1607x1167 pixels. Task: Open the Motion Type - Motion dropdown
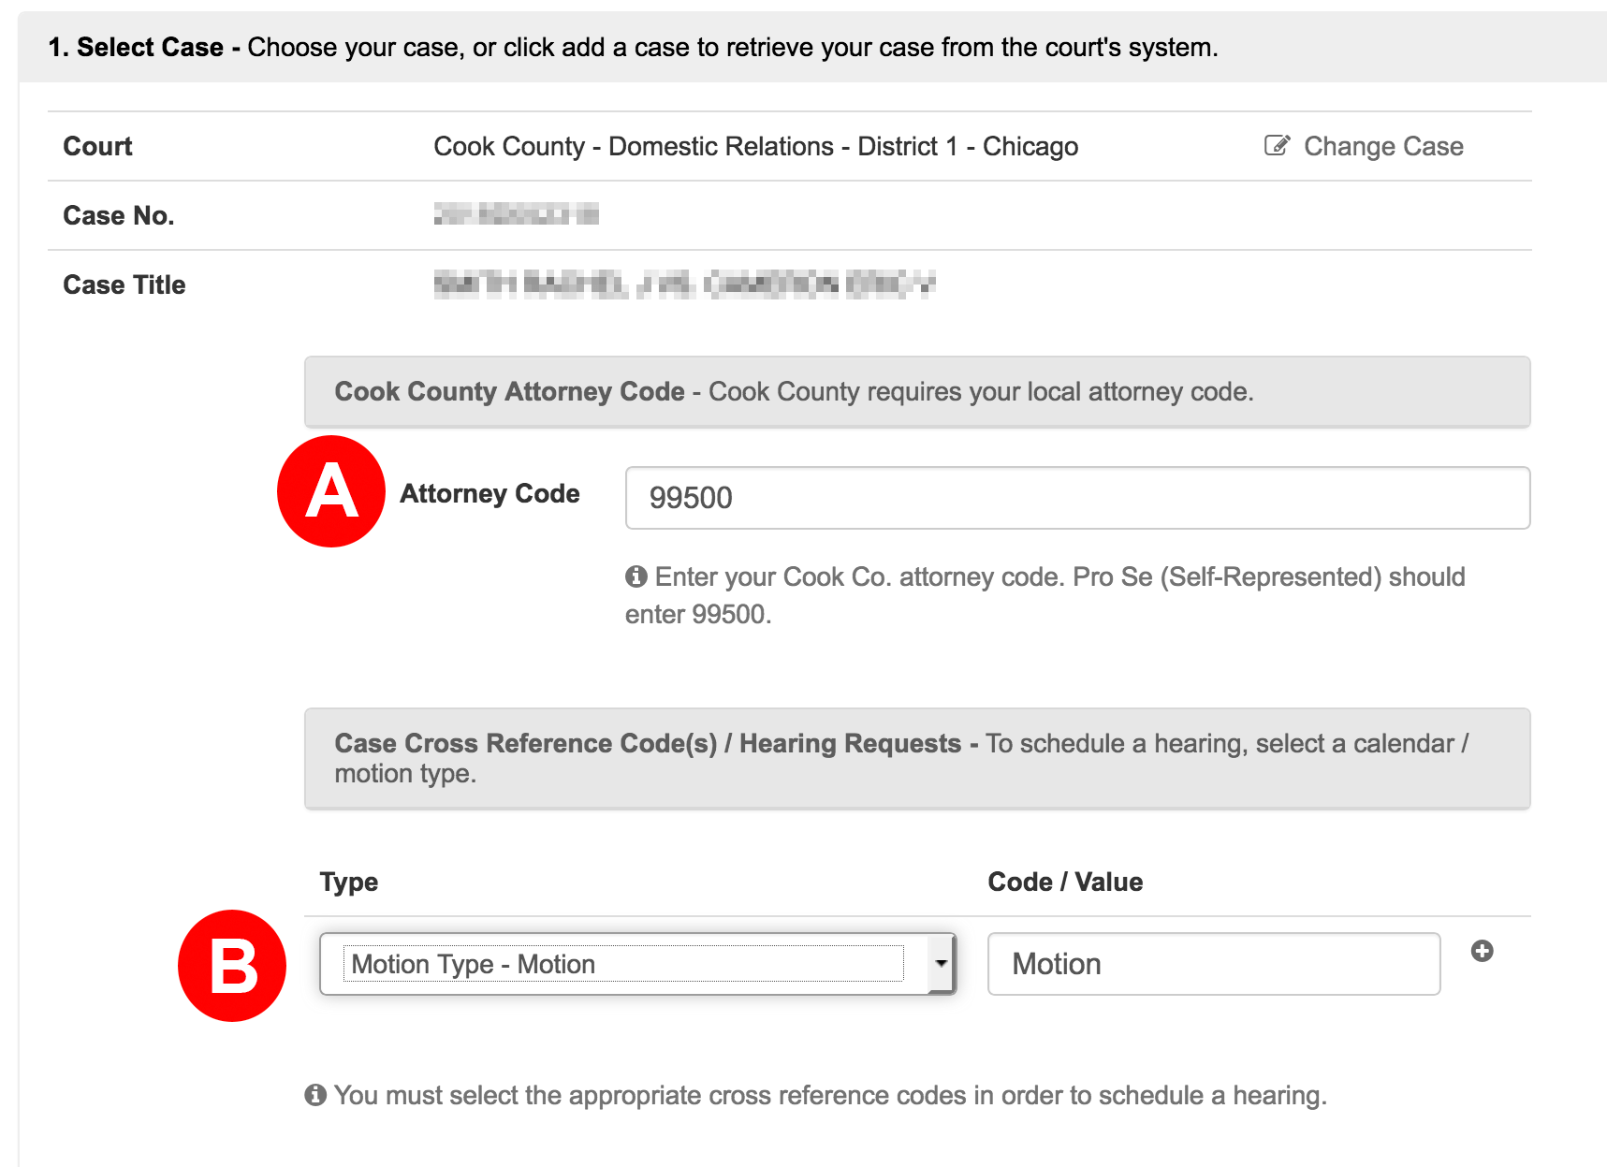point(638,964)
